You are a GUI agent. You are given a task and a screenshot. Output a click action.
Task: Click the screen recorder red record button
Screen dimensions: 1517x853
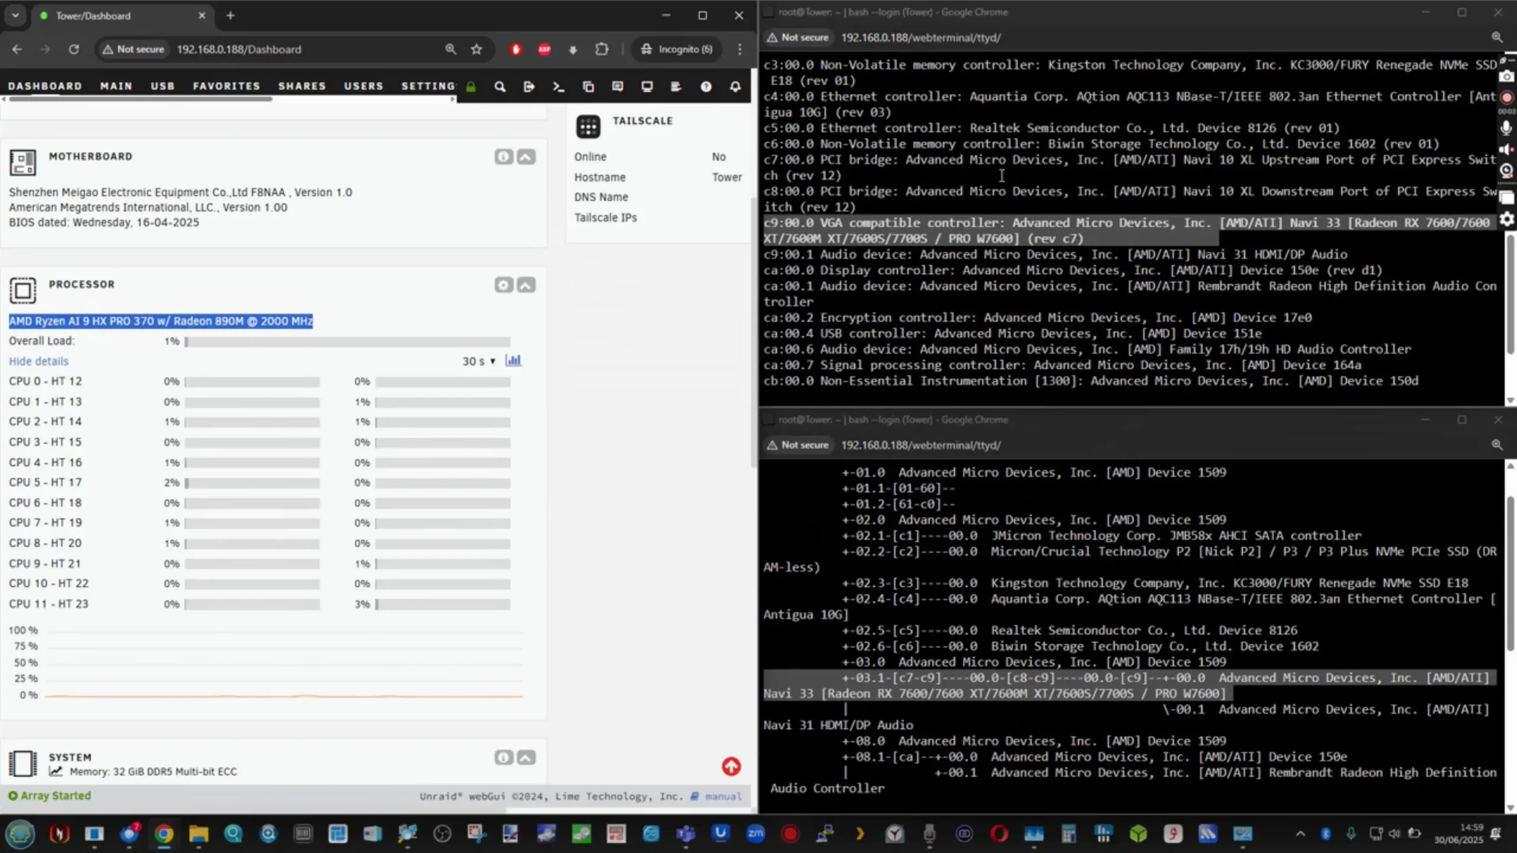1507,97
